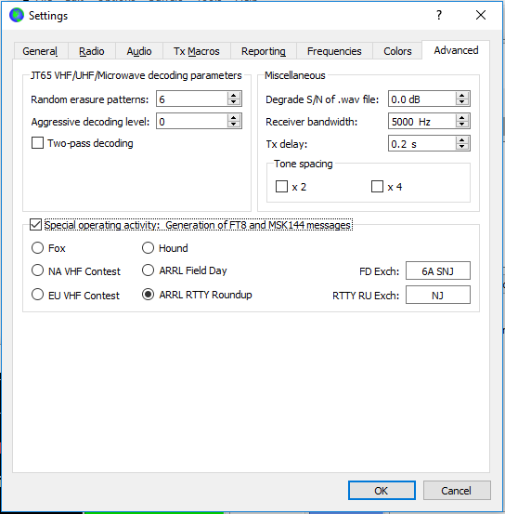Click the Settings globe icon in title bar

click(x=17, y=16)
